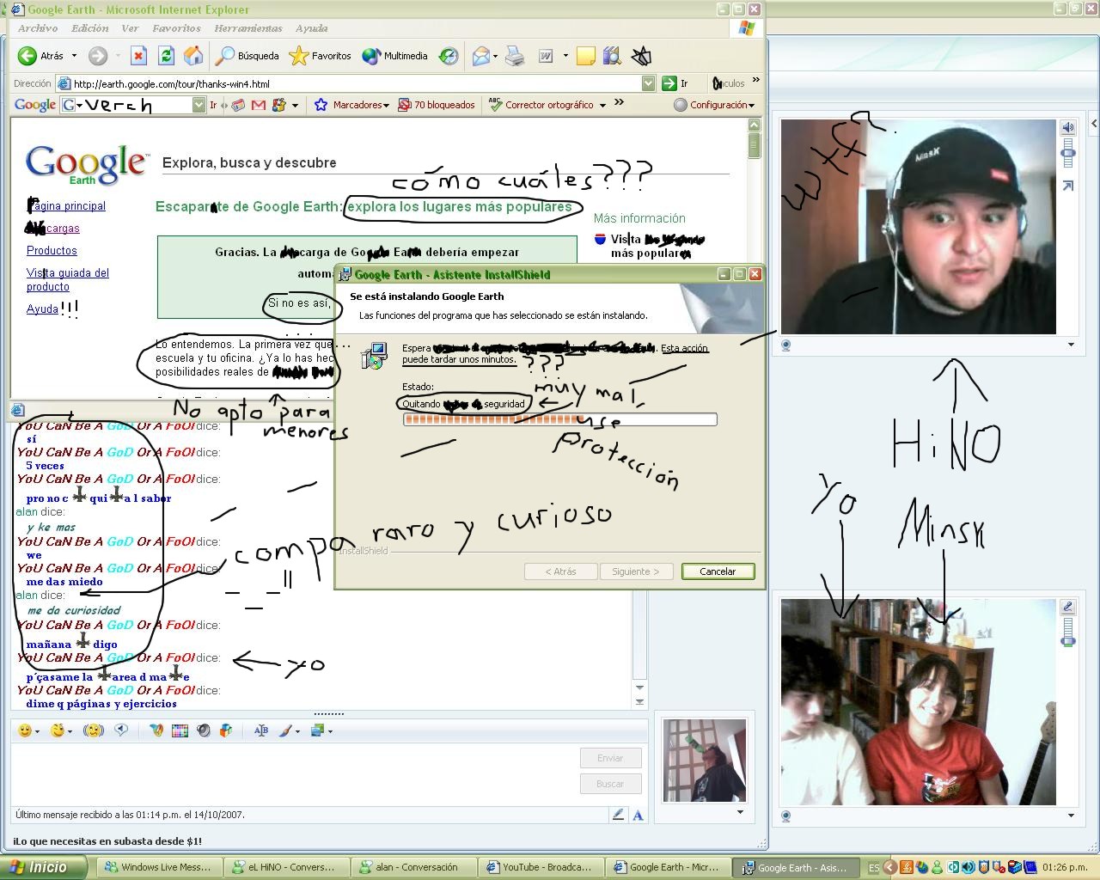This screenshot has width=1100, height=880.
Task: Click the IE Forward arrow button
Action: coord(97,56)
